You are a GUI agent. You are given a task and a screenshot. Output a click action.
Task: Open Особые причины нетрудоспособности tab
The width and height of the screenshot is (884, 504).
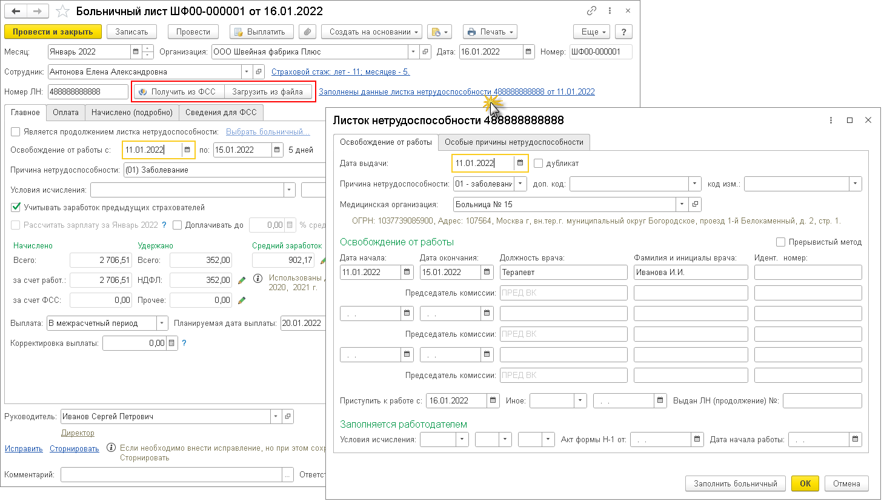pos(514,142)
